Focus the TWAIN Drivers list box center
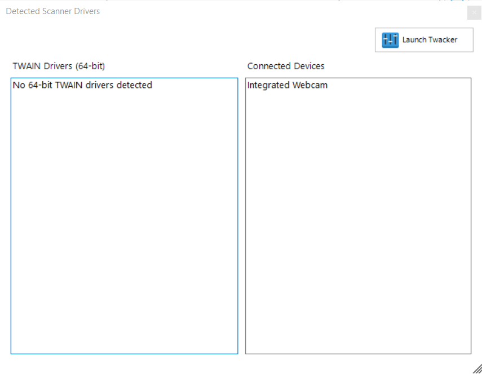The image size is (482, 374). pos(124,216)
